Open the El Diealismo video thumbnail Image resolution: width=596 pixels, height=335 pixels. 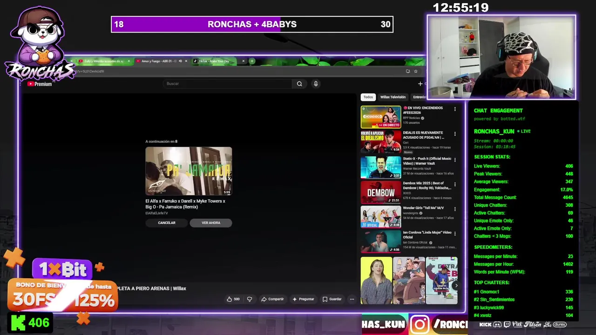click(x=381, y=142)
